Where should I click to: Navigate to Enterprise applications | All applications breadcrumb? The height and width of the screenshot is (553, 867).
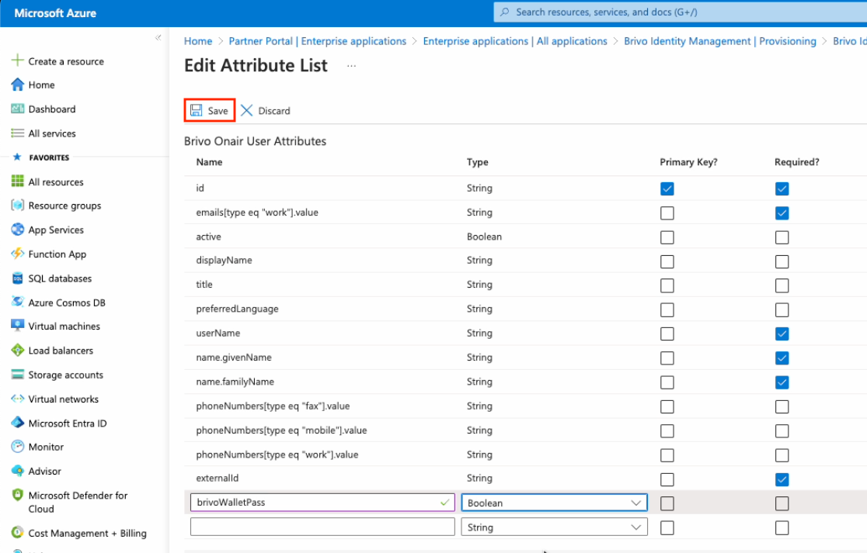tap(514, 40)
